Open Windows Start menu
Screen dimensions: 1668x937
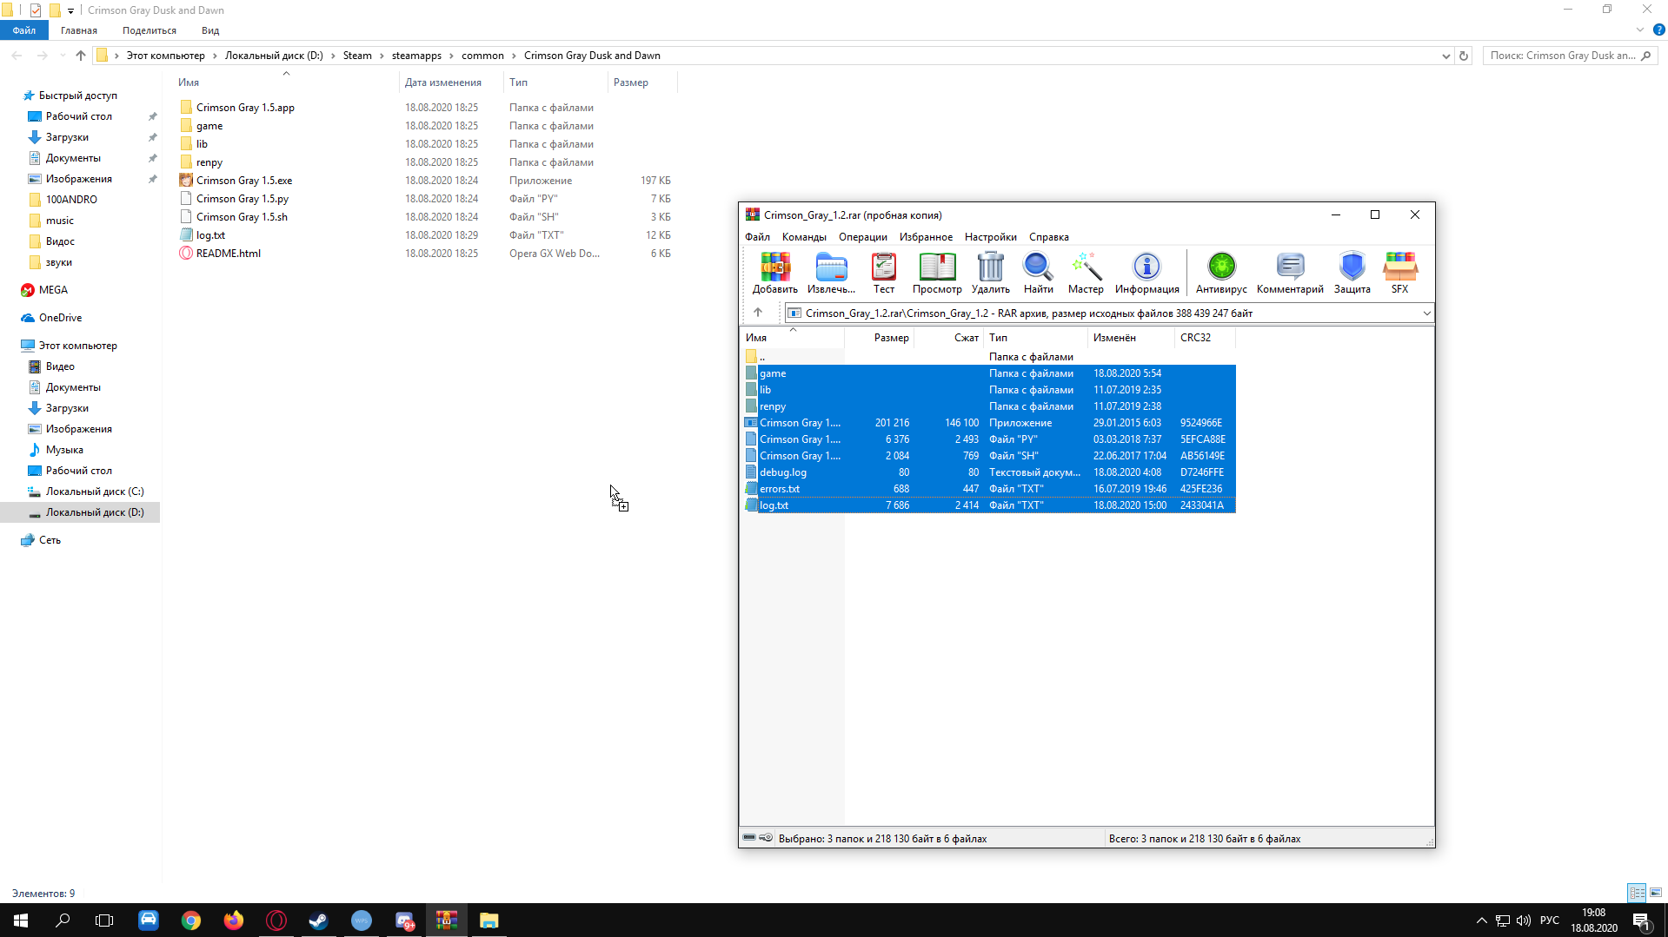(x=21, y=921)
